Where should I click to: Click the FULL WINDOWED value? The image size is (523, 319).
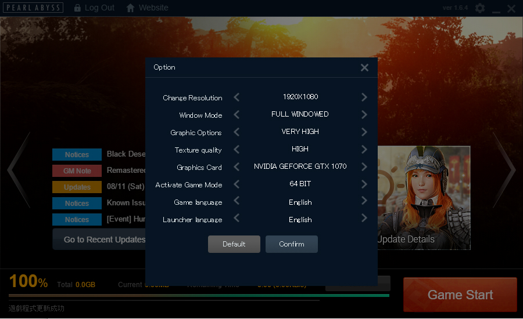click(x=300, y=114)
